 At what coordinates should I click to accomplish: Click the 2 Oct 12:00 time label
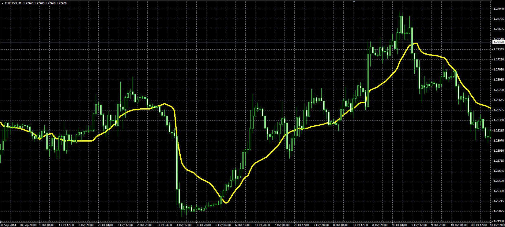coord(126,225)
